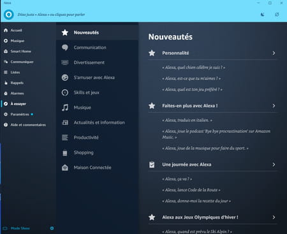The height and width of the screenshot is (234, 287).
Task: Open the Paramètres gear icon
Action: pyautogui.click(x=6, y=114)
